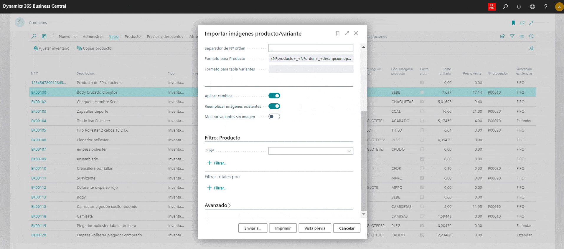This screenshot has width=564, height=249.
Task: Bookmark the Importar imágenes dialog
Action: click(338, 33)
